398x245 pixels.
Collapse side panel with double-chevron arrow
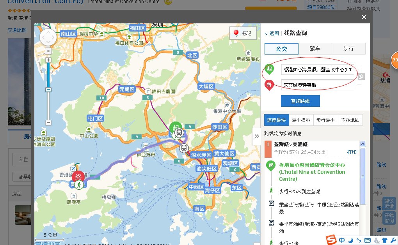point(256,136)
